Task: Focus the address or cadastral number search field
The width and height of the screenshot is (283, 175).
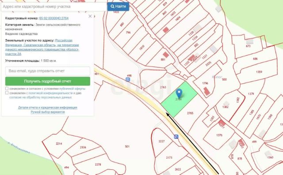Action: click(54, 7)
